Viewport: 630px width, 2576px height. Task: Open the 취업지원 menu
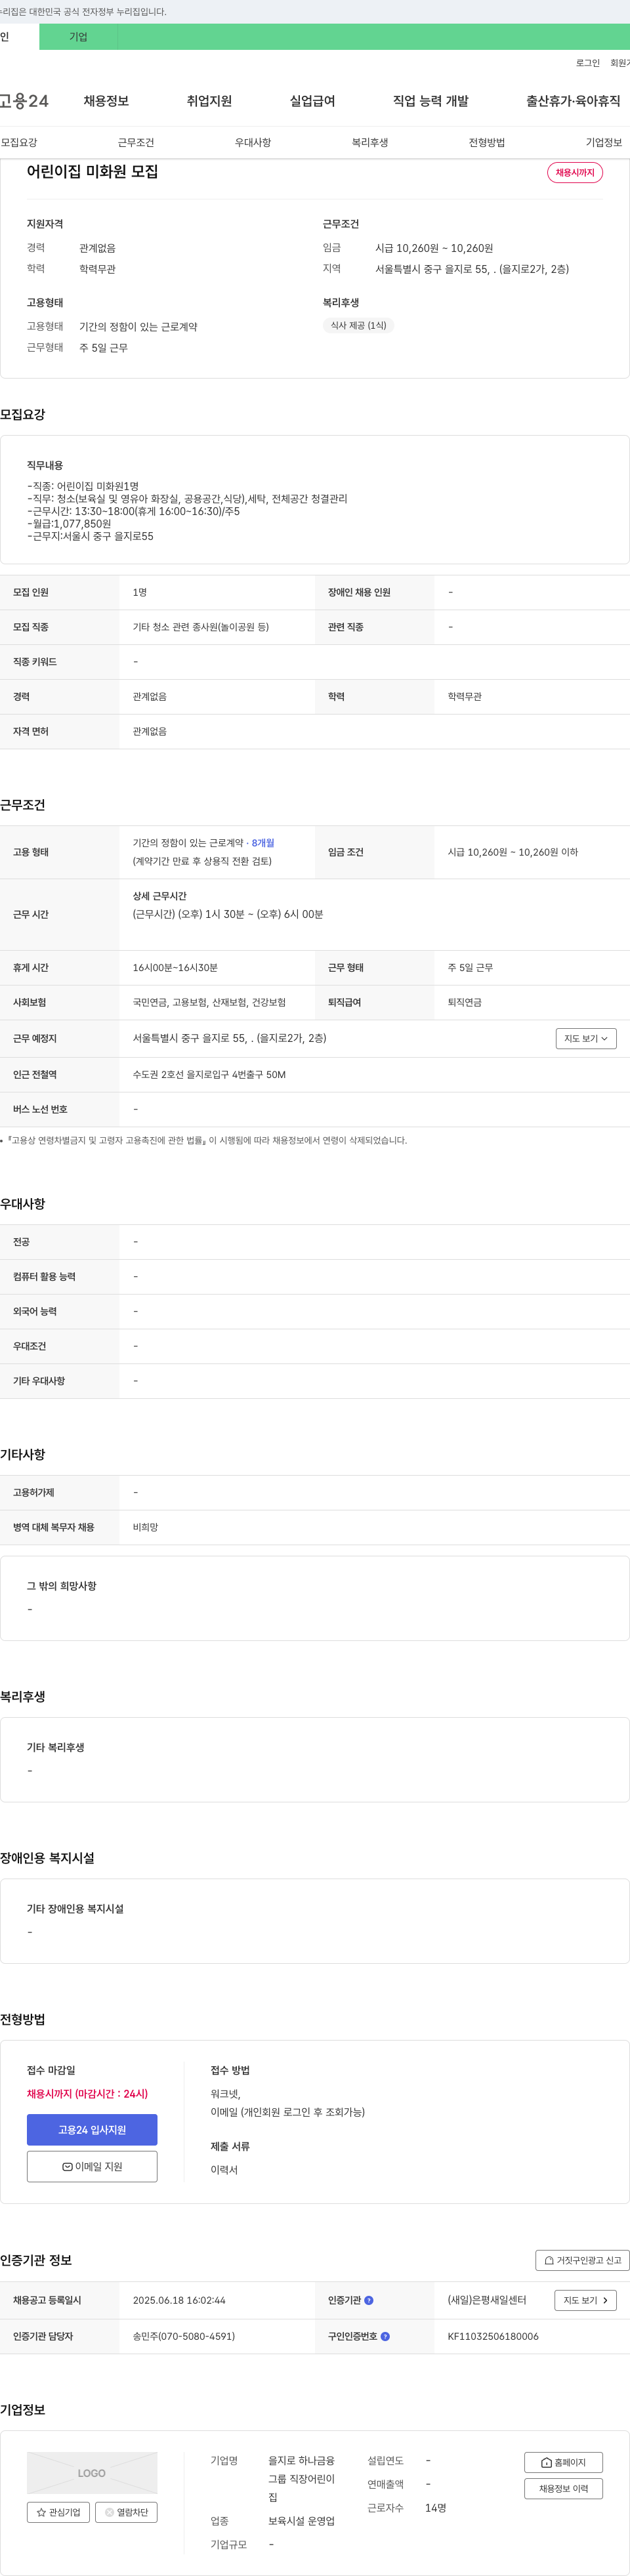tap(209, 101)
